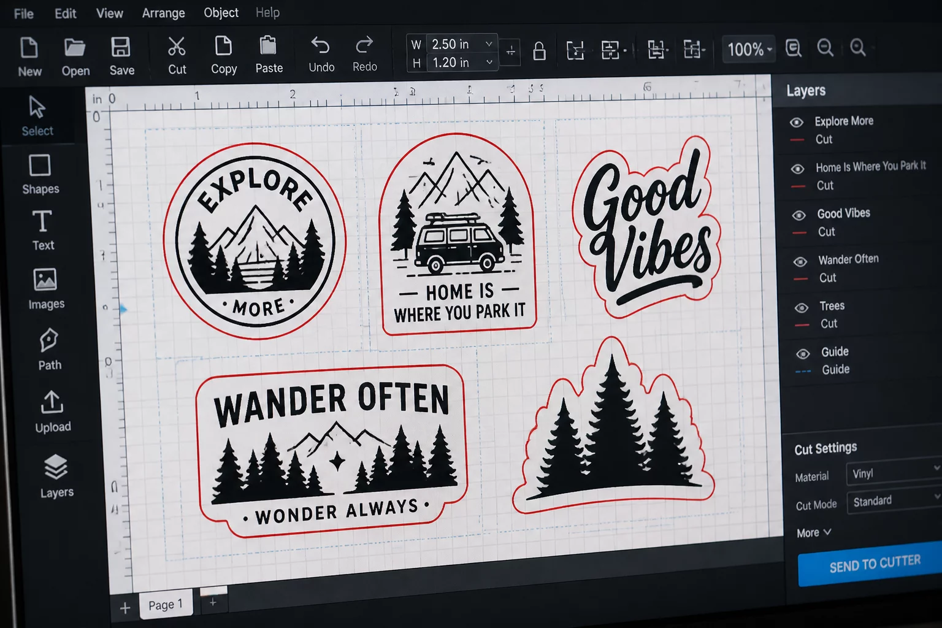Add a page with the plus left of Page 1
Viewport: 942px width, 628px height.
point(125,608)
